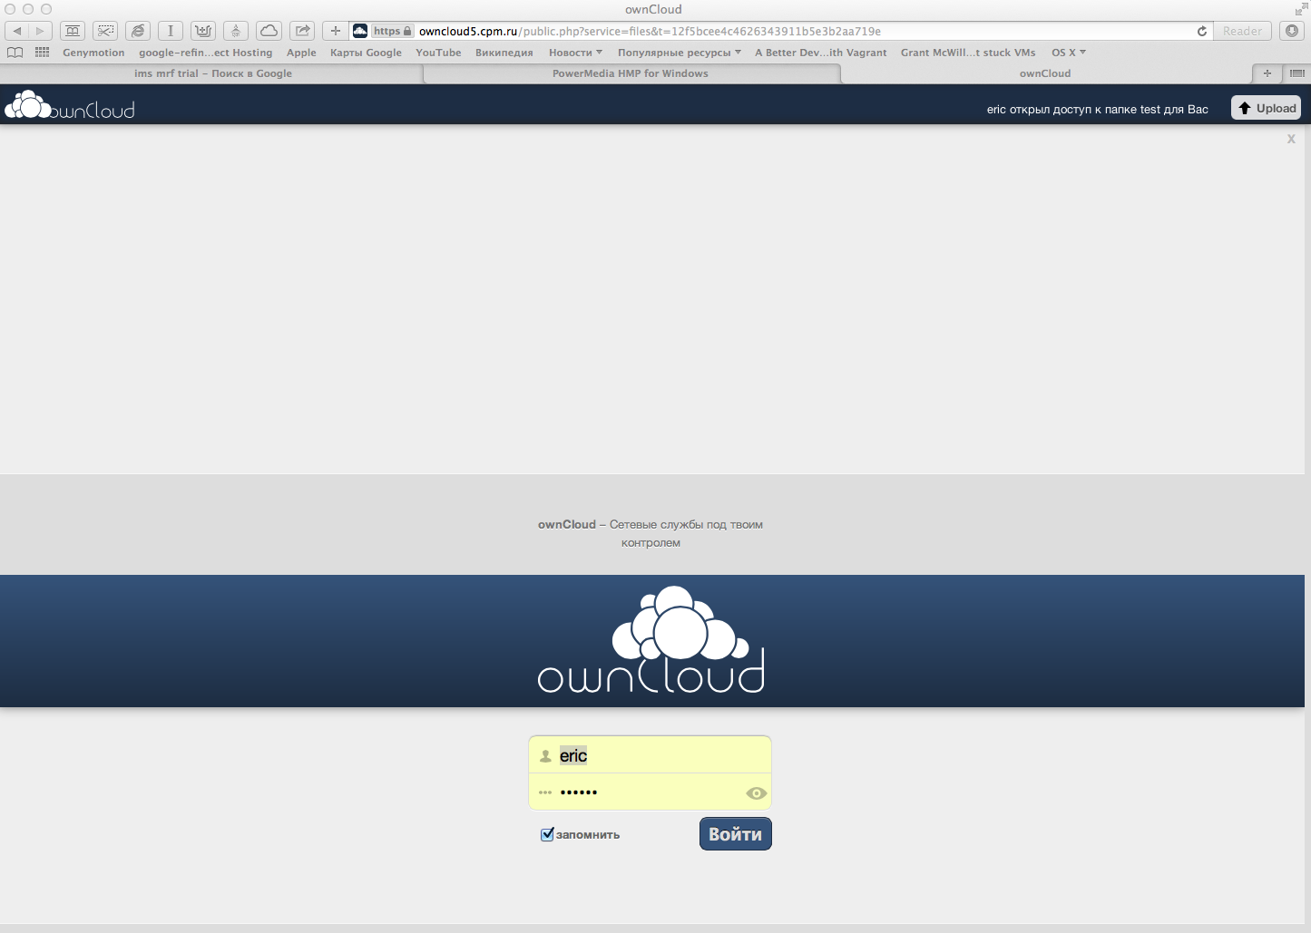The image size is (1311, 933).
Task: Click the Upload button
Action: coord(1267,108)
